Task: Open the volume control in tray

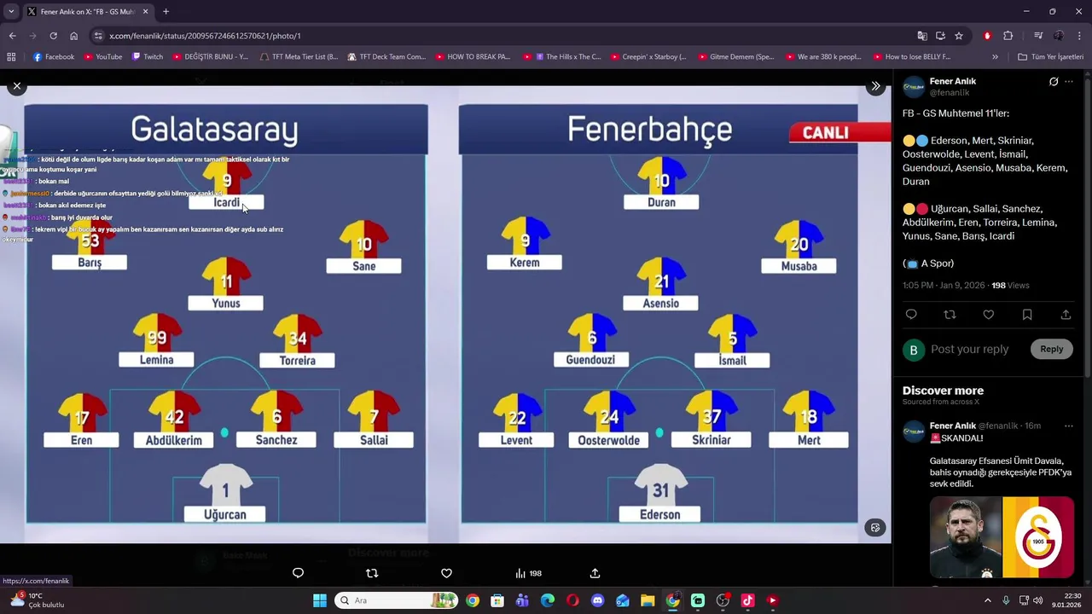Action: 1038,600
